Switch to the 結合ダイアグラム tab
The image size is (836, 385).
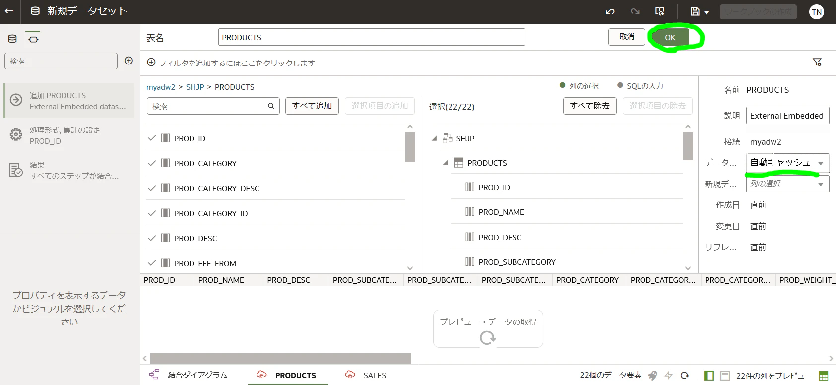189,375
